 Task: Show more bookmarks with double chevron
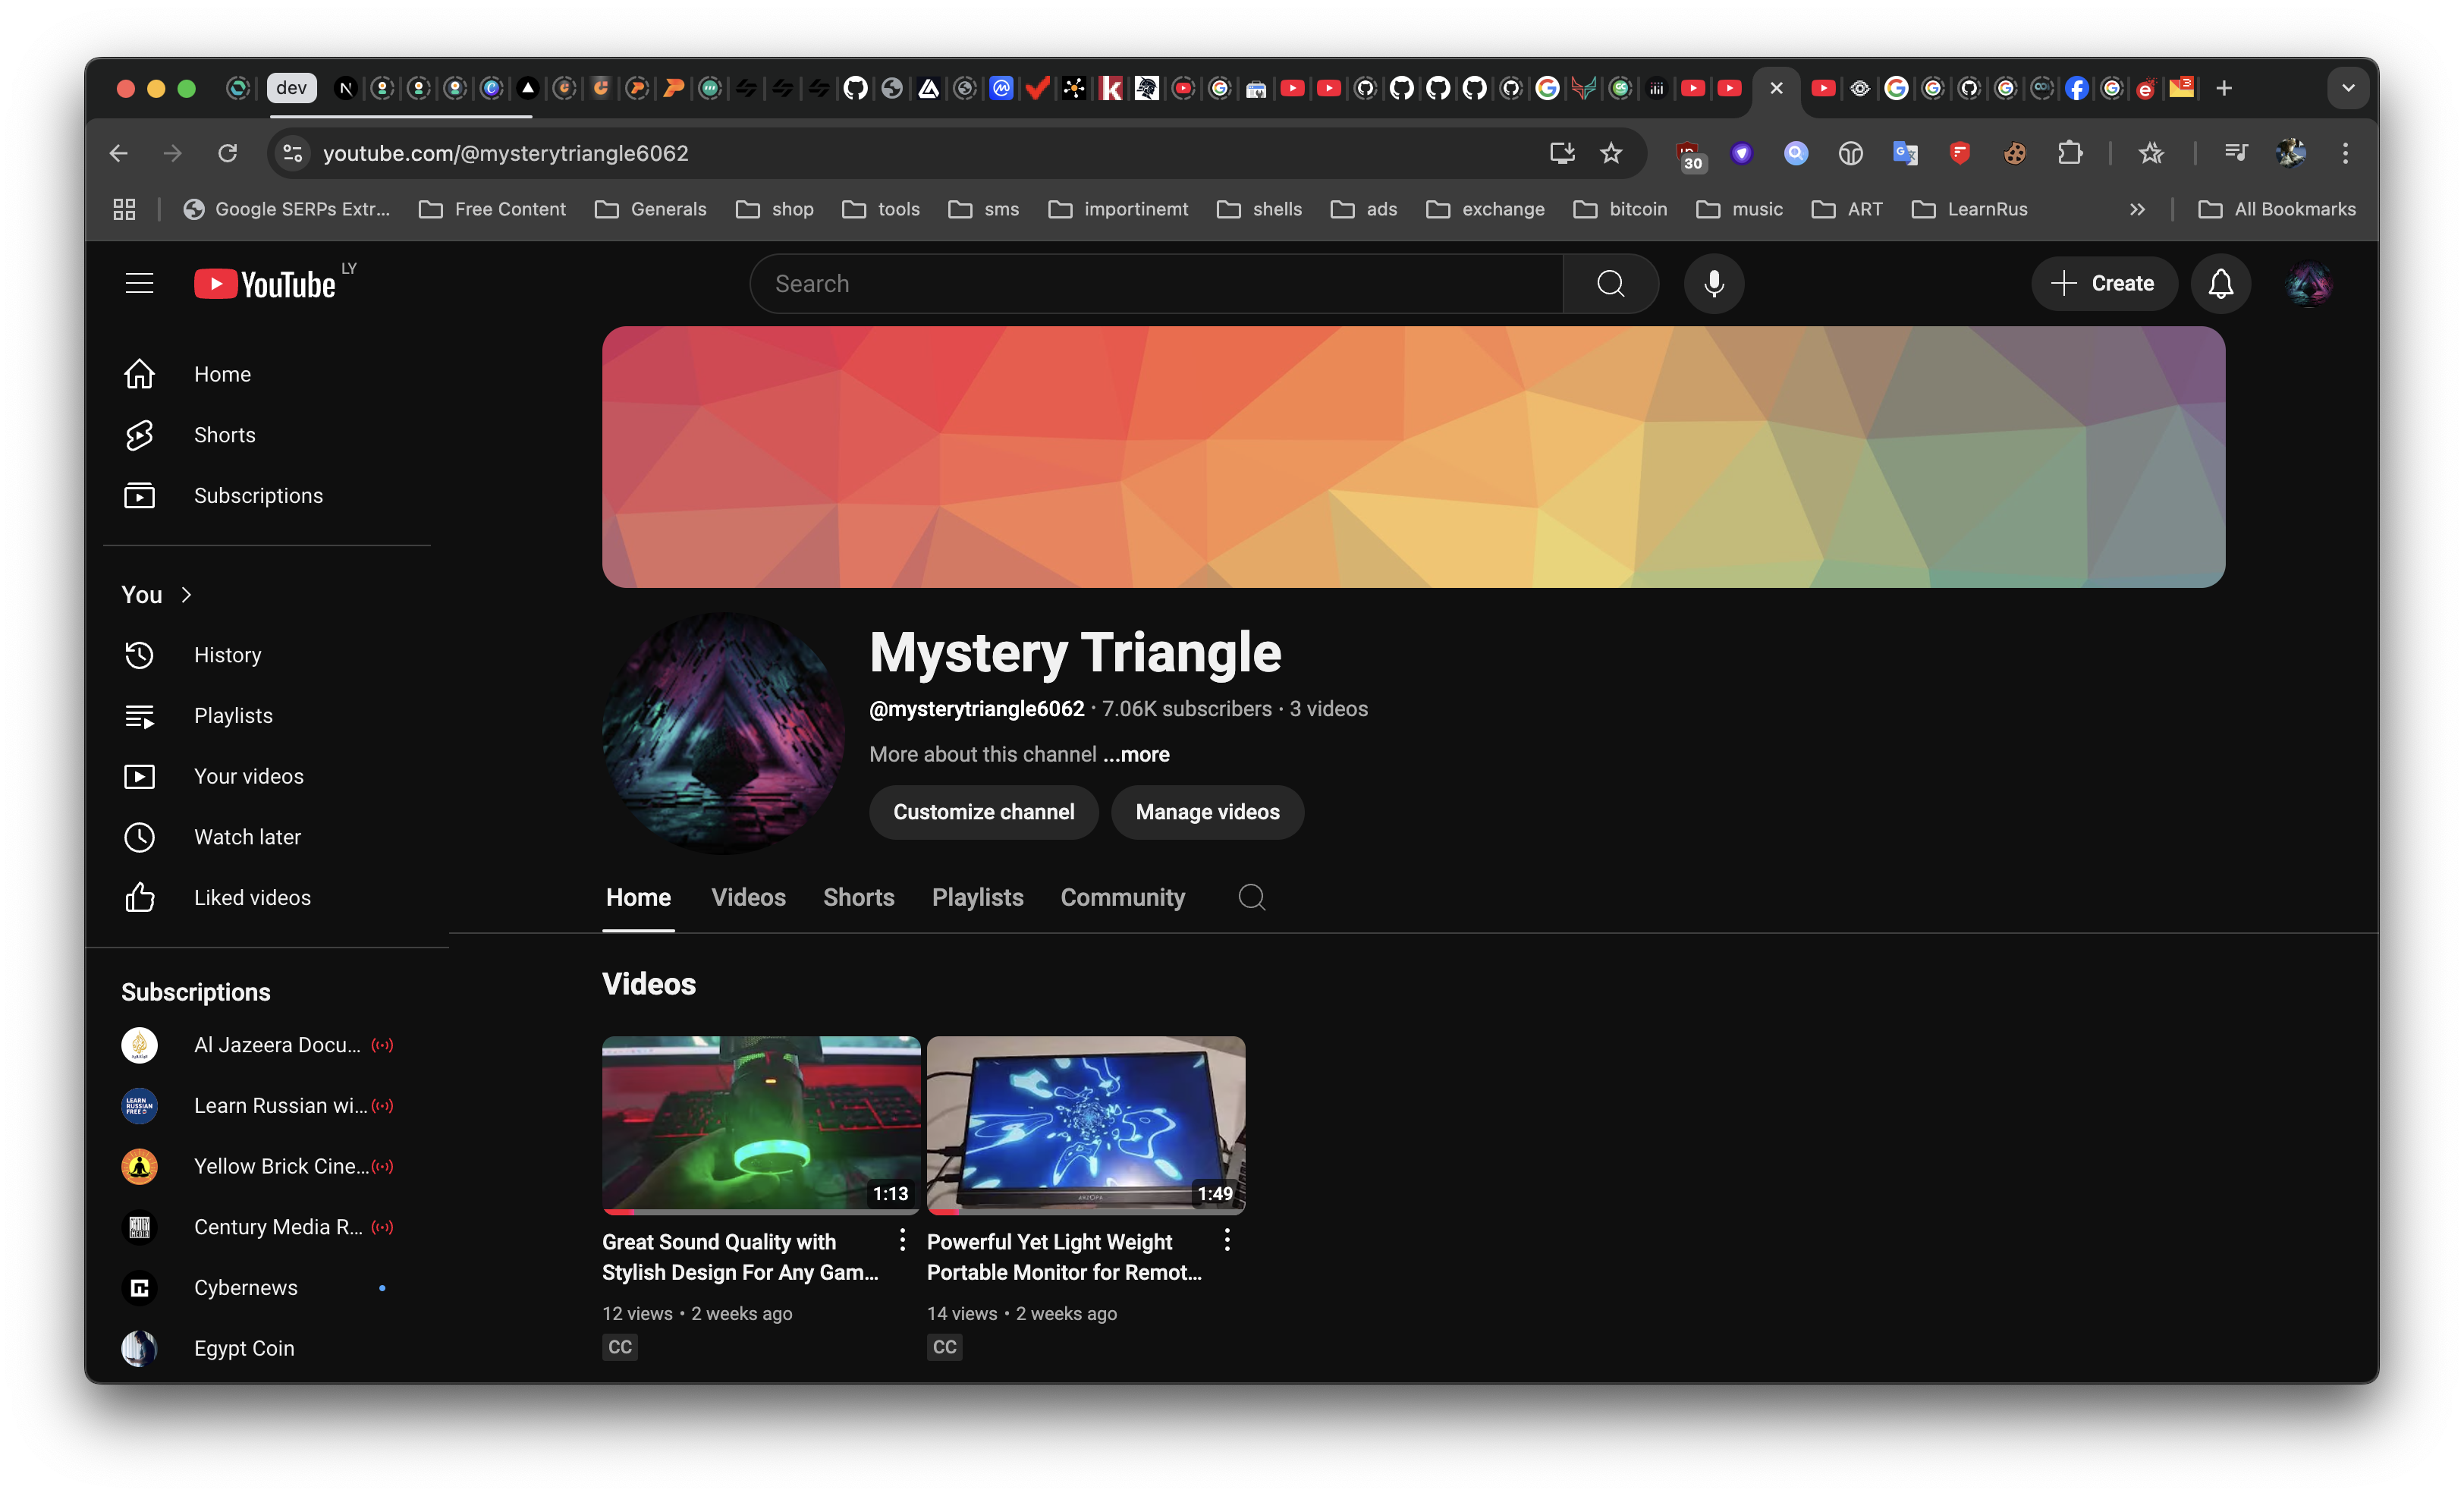point(2137,209)
